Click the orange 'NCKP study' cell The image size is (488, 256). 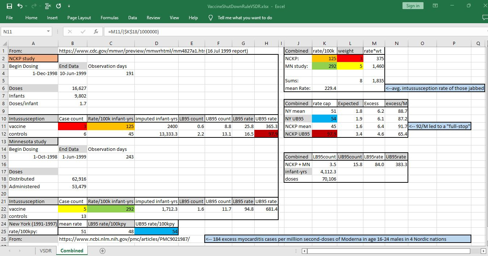[x=33, y=58]
